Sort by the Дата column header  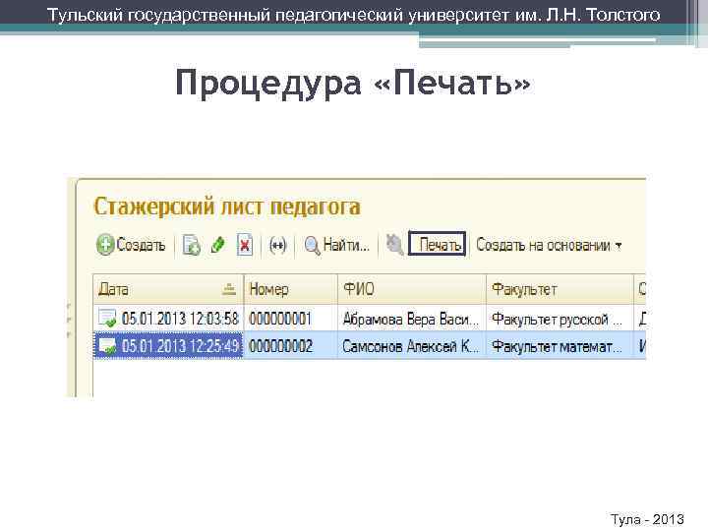click(168, 289)
